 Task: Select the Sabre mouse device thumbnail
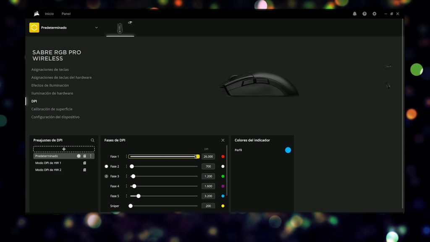point(120,28)
